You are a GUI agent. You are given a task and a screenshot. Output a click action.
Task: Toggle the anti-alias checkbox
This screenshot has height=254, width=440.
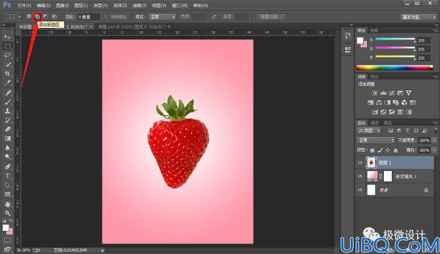tap(106, 17)
